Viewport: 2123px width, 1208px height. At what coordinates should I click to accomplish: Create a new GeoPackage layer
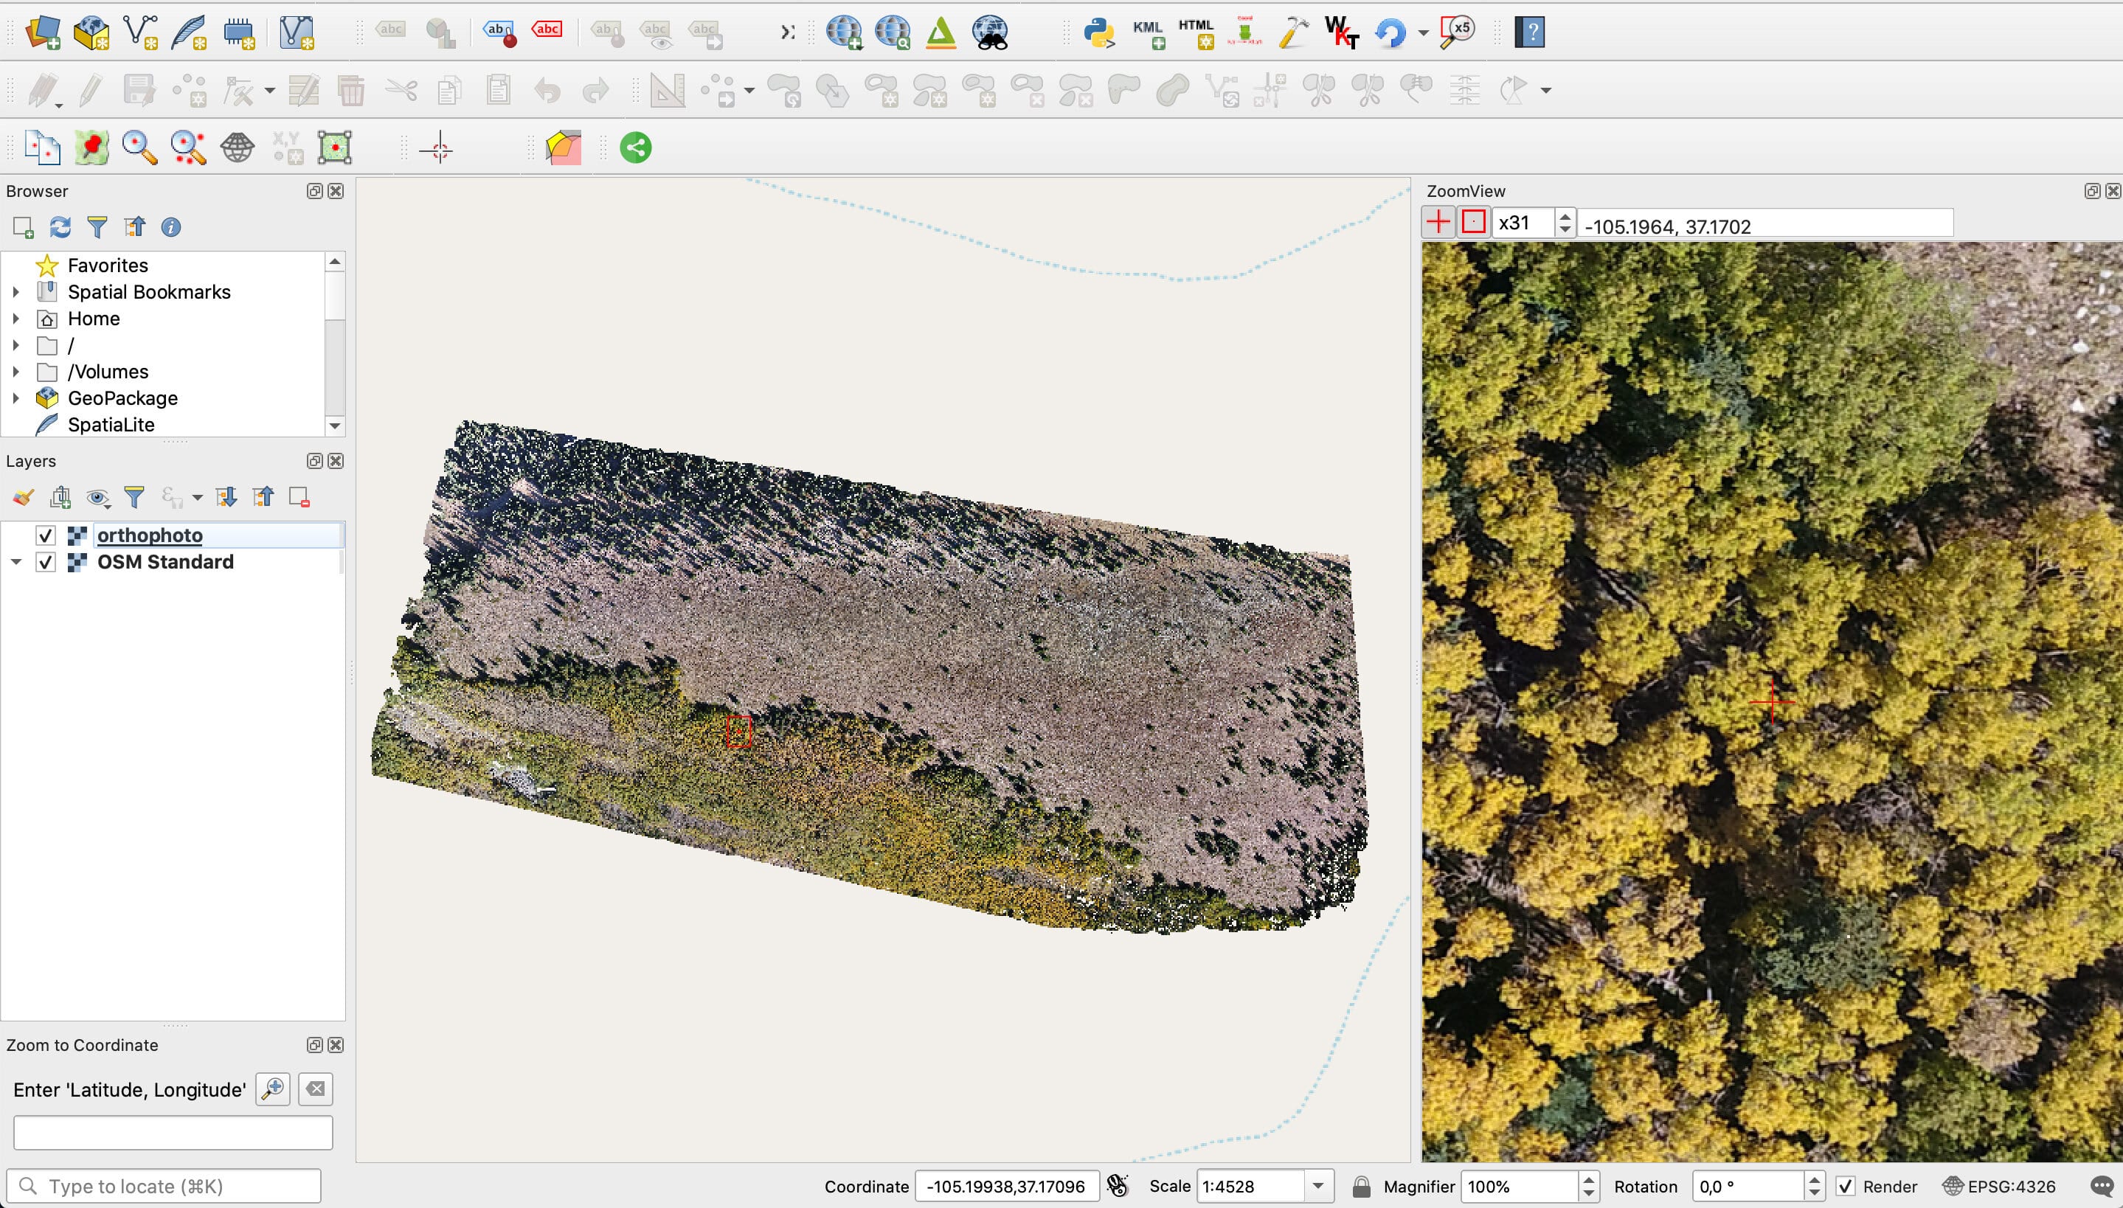(x=91, y=32)
